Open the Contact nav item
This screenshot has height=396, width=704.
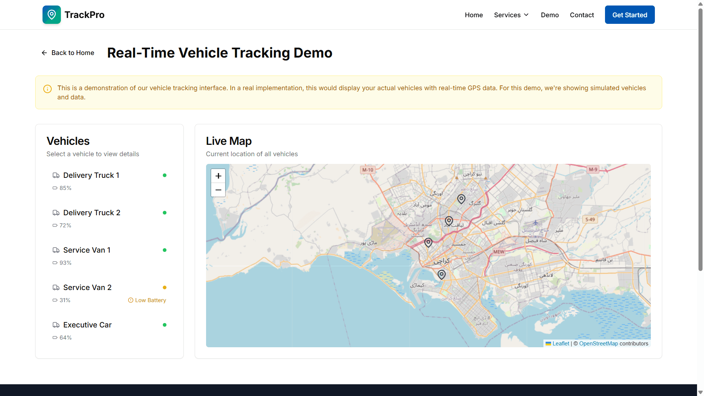(582, 15)
